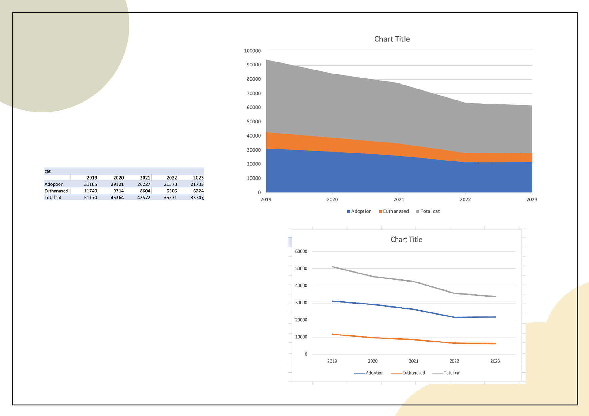Click the blue Adoption legend swatch in area chart
This screenshot has width=589, height=416.
348,212
